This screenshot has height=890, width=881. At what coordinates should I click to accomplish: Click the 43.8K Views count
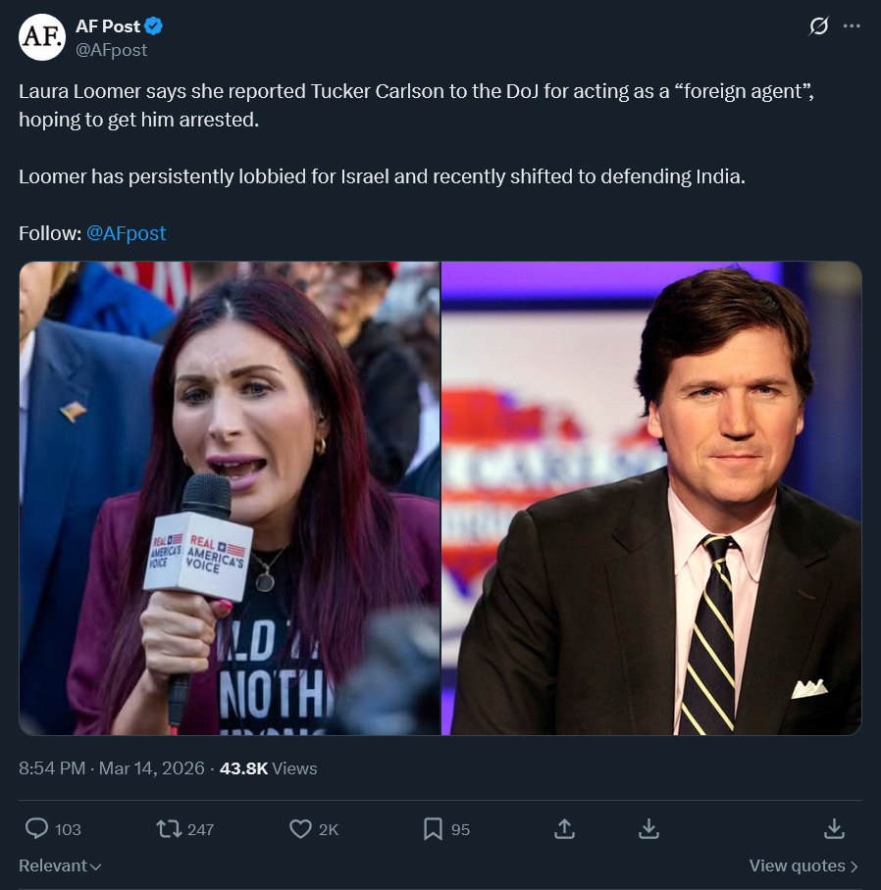[268, 768]
